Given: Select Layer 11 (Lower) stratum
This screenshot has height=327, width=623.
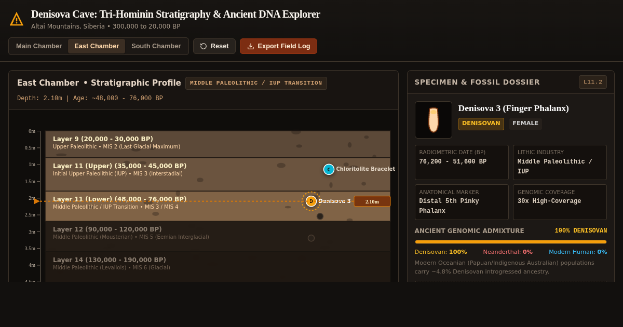Looking at the screenshot, I should tap(218, 206).
